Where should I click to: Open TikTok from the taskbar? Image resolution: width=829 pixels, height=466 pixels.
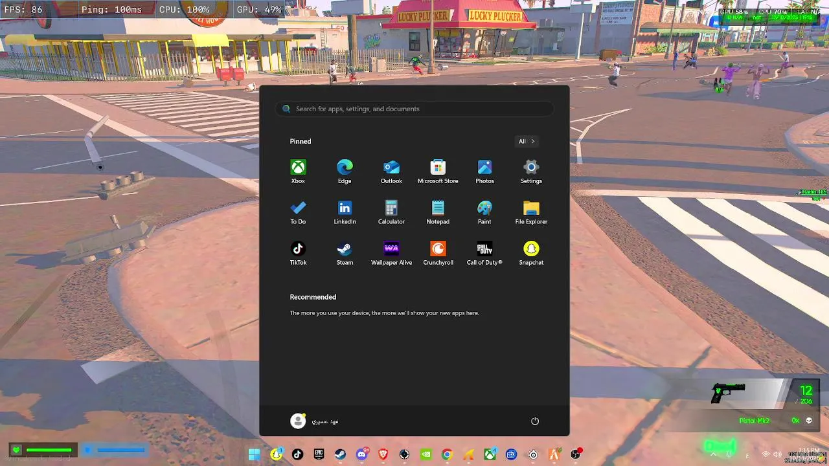tap(297, 454)
